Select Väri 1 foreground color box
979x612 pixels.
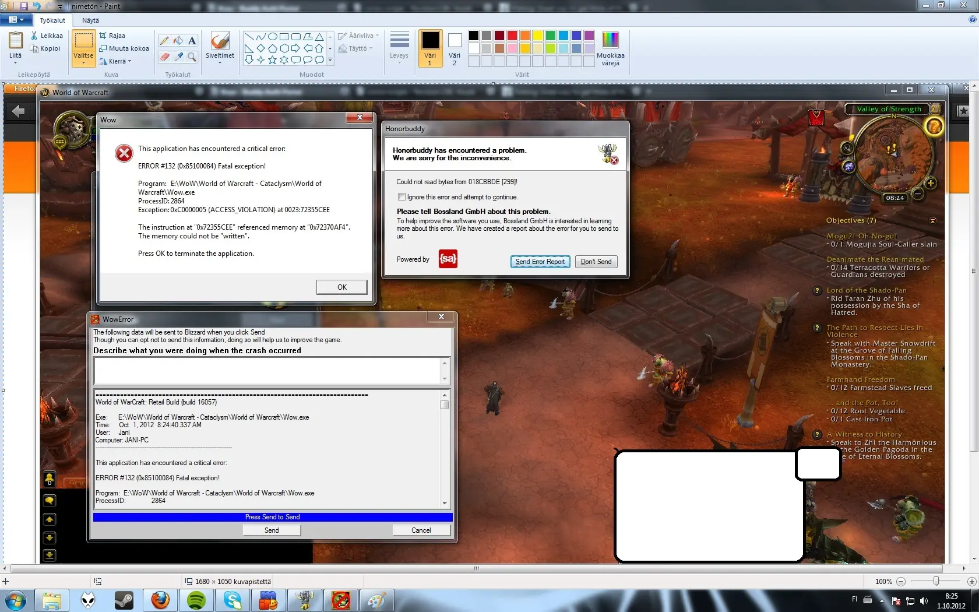(x=430, y=48)
